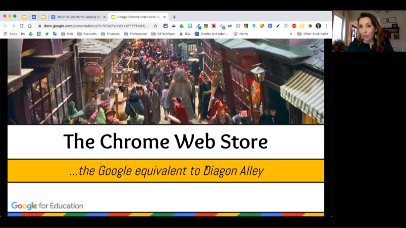Open the yellow Keep extension icon
The height and width of the screenshot is (228, 406).
(x=302, y=26)
